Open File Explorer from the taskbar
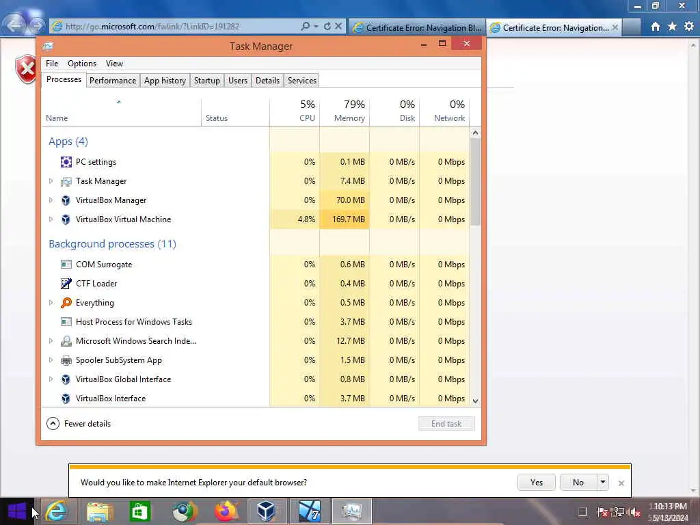The image size is (700, 525). [100, 511]
